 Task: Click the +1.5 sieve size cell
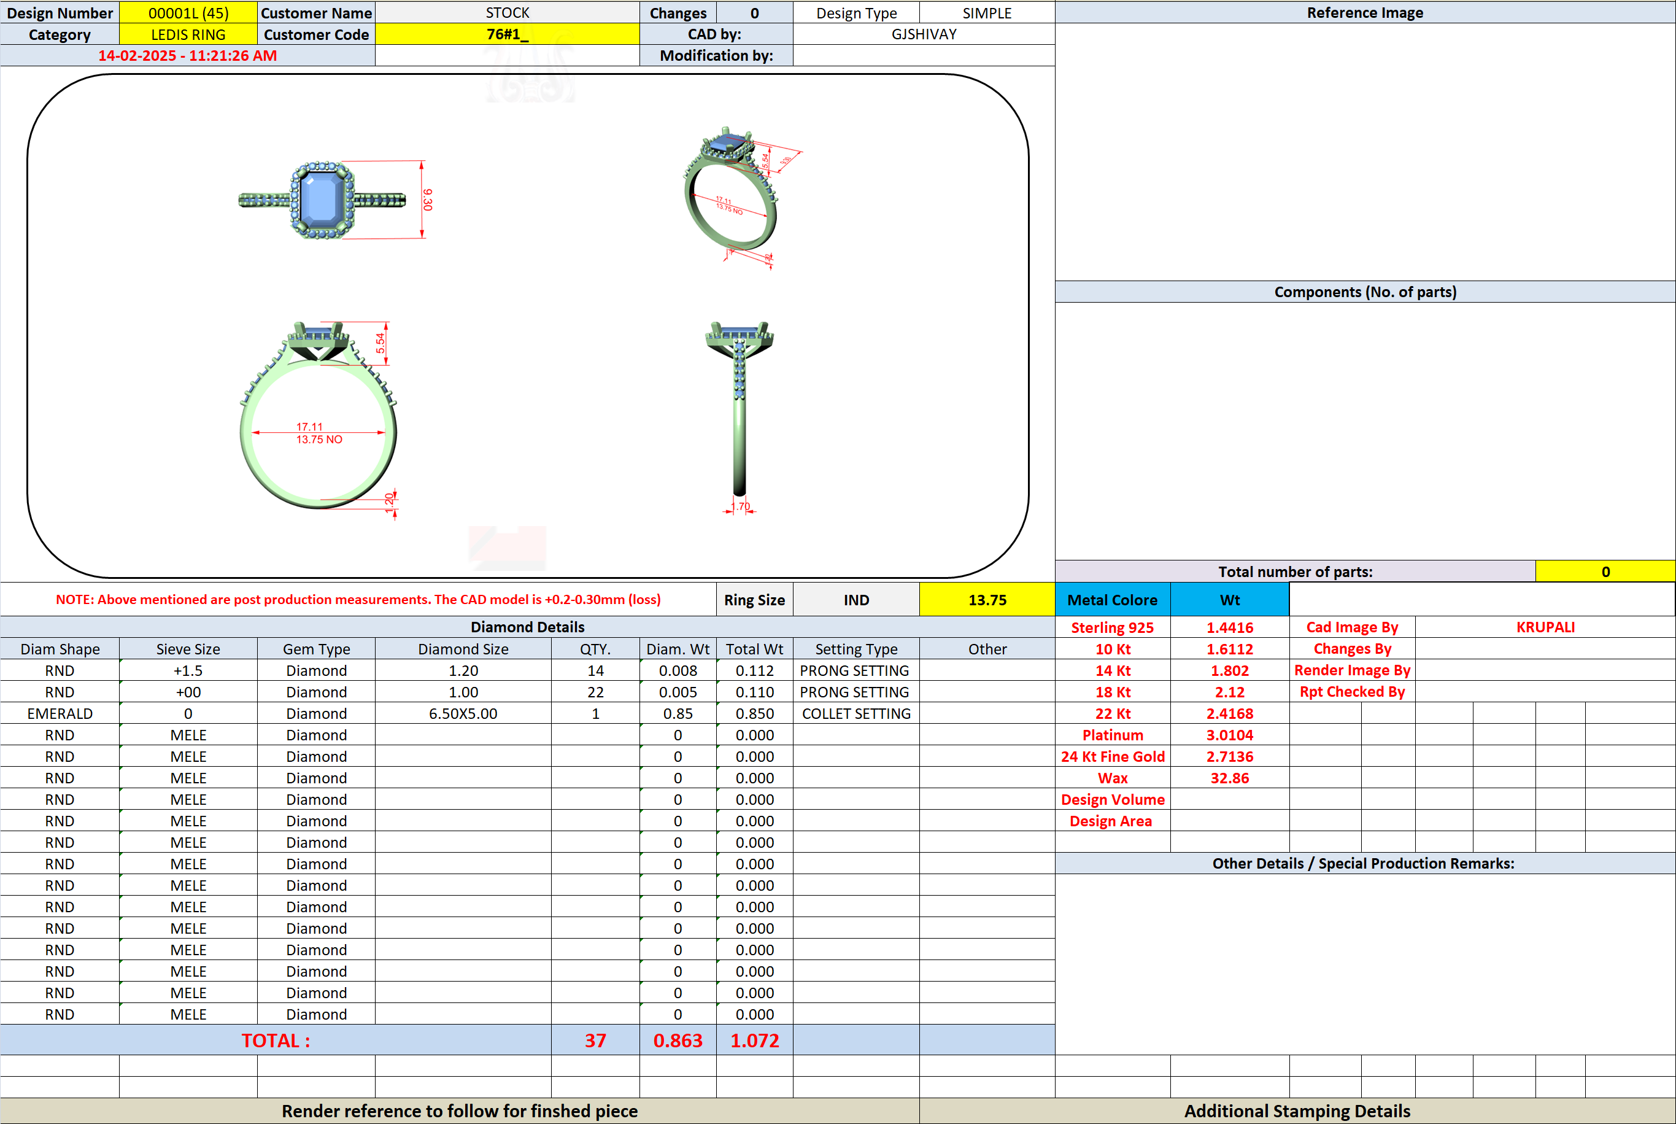188,670
